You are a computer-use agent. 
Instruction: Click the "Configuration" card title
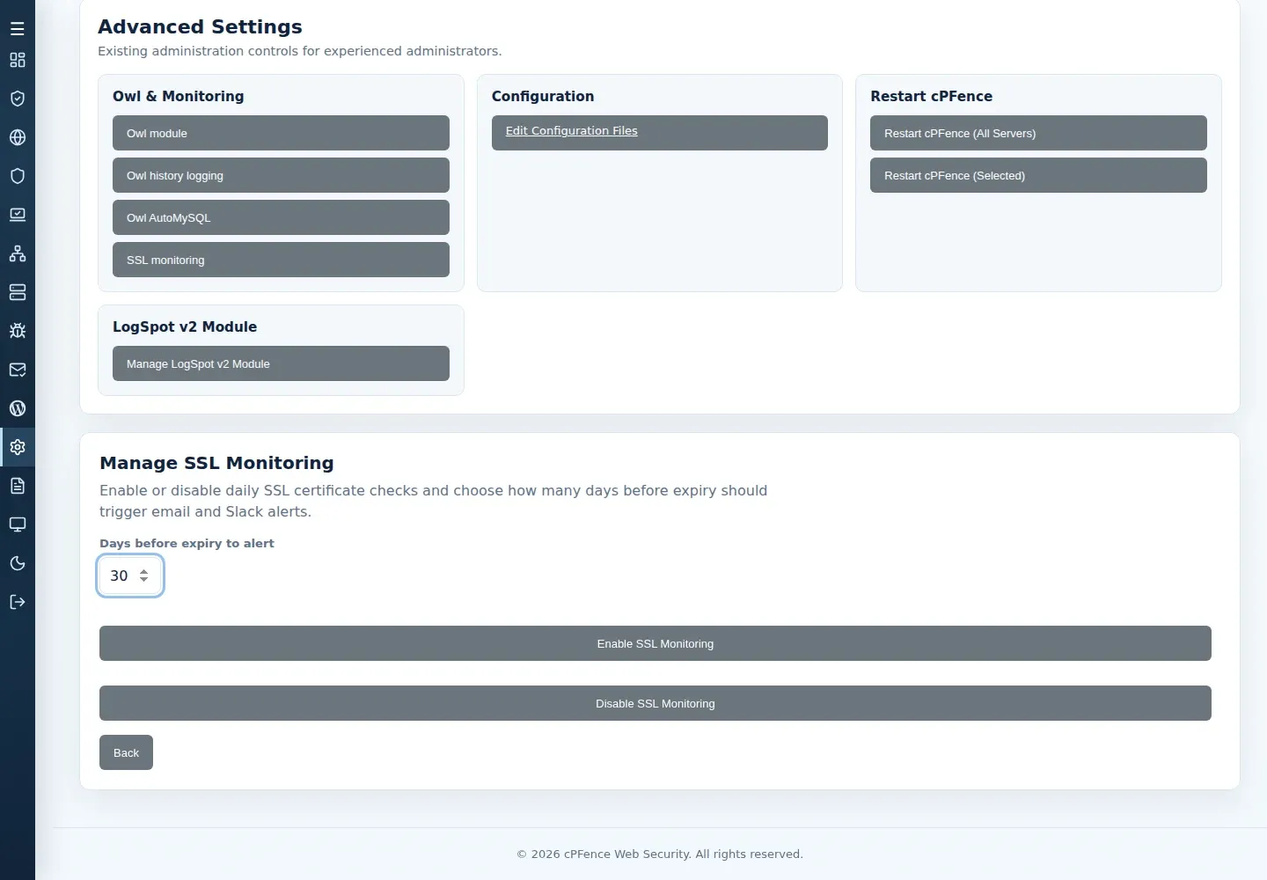click(543, 96)
